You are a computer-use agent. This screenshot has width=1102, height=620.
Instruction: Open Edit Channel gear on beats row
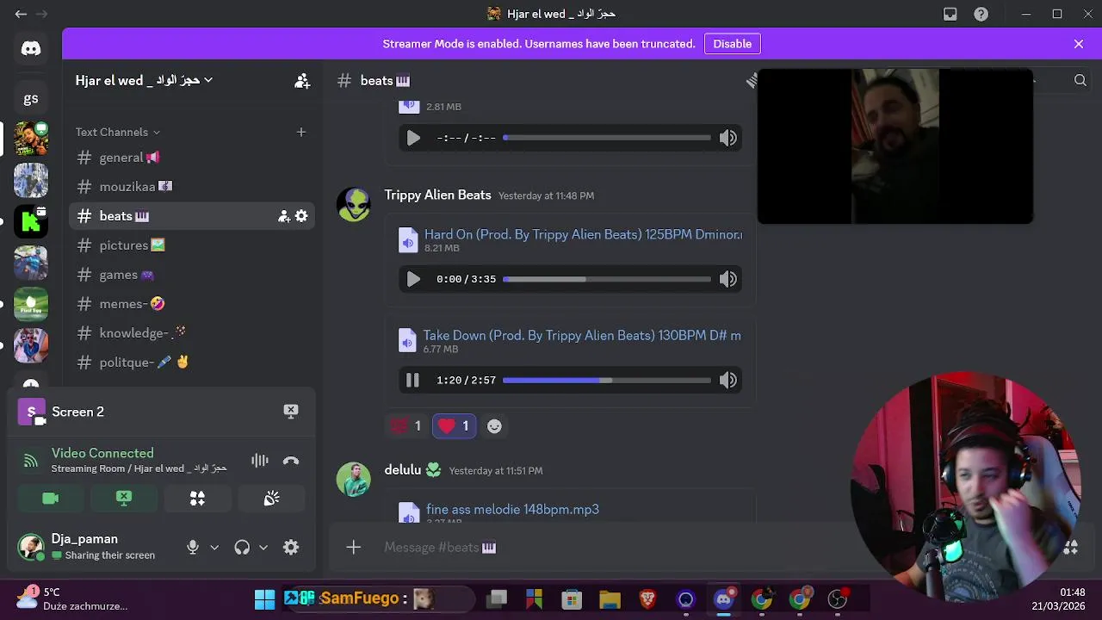[x=301, y=216]
